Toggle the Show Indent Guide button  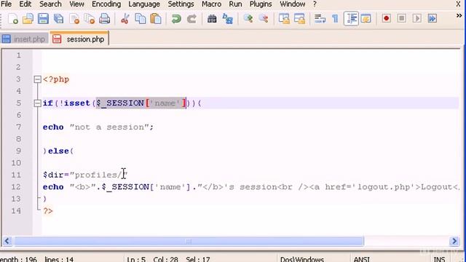(351, 19)
